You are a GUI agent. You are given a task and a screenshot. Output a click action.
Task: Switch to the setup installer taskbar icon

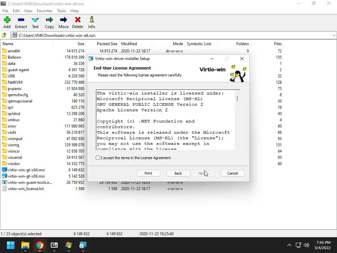click(83, 245)
